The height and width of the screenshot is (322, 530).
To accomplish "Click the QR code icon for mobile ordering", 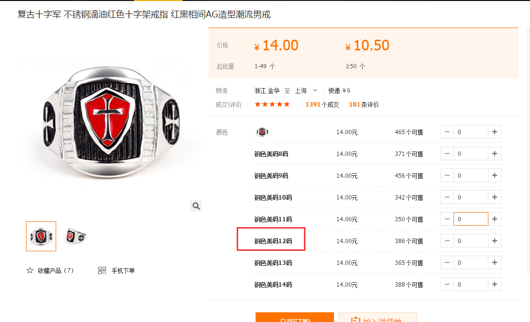I will [102, 271].
